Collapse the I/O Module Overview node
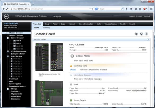The image size is (155, 108). (x=8, y=51)
